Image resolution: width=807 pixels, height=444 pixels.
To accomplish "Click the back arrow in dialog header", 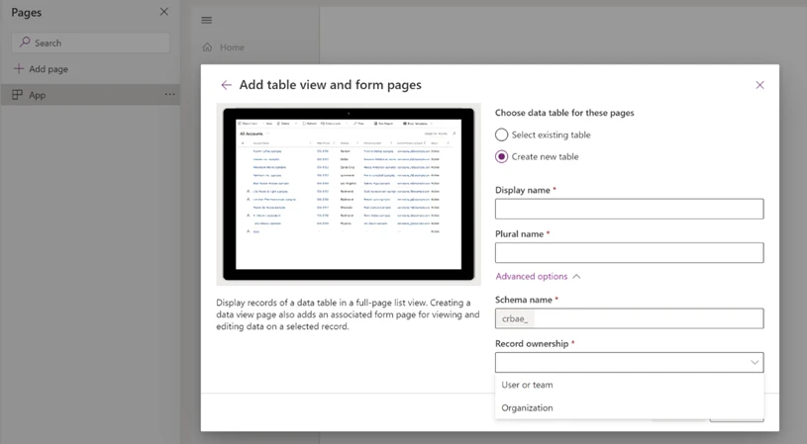I will click(x=227, y=85).
